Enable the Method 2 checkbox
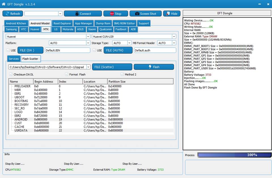 coord(122,74)
